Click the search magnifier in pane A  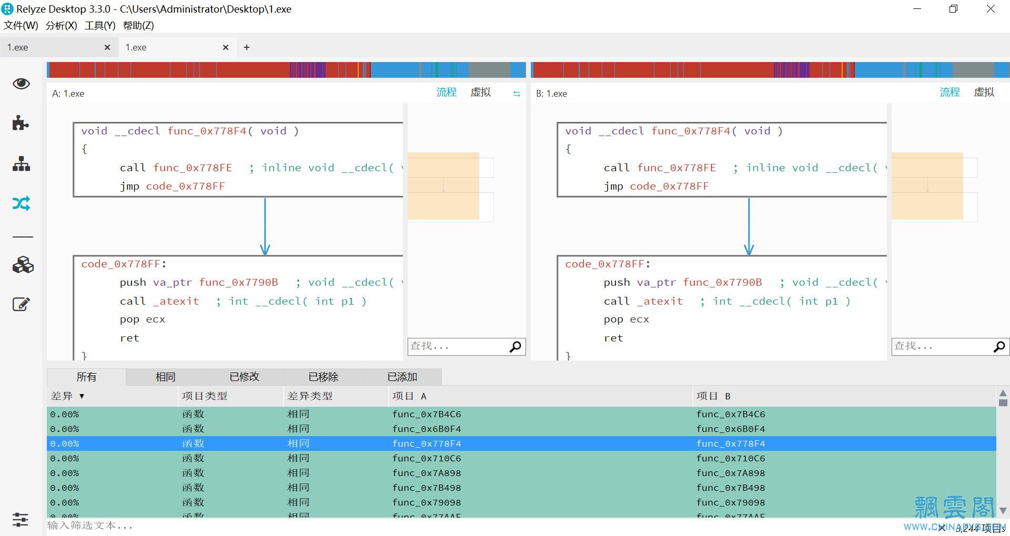pos(516,346)
